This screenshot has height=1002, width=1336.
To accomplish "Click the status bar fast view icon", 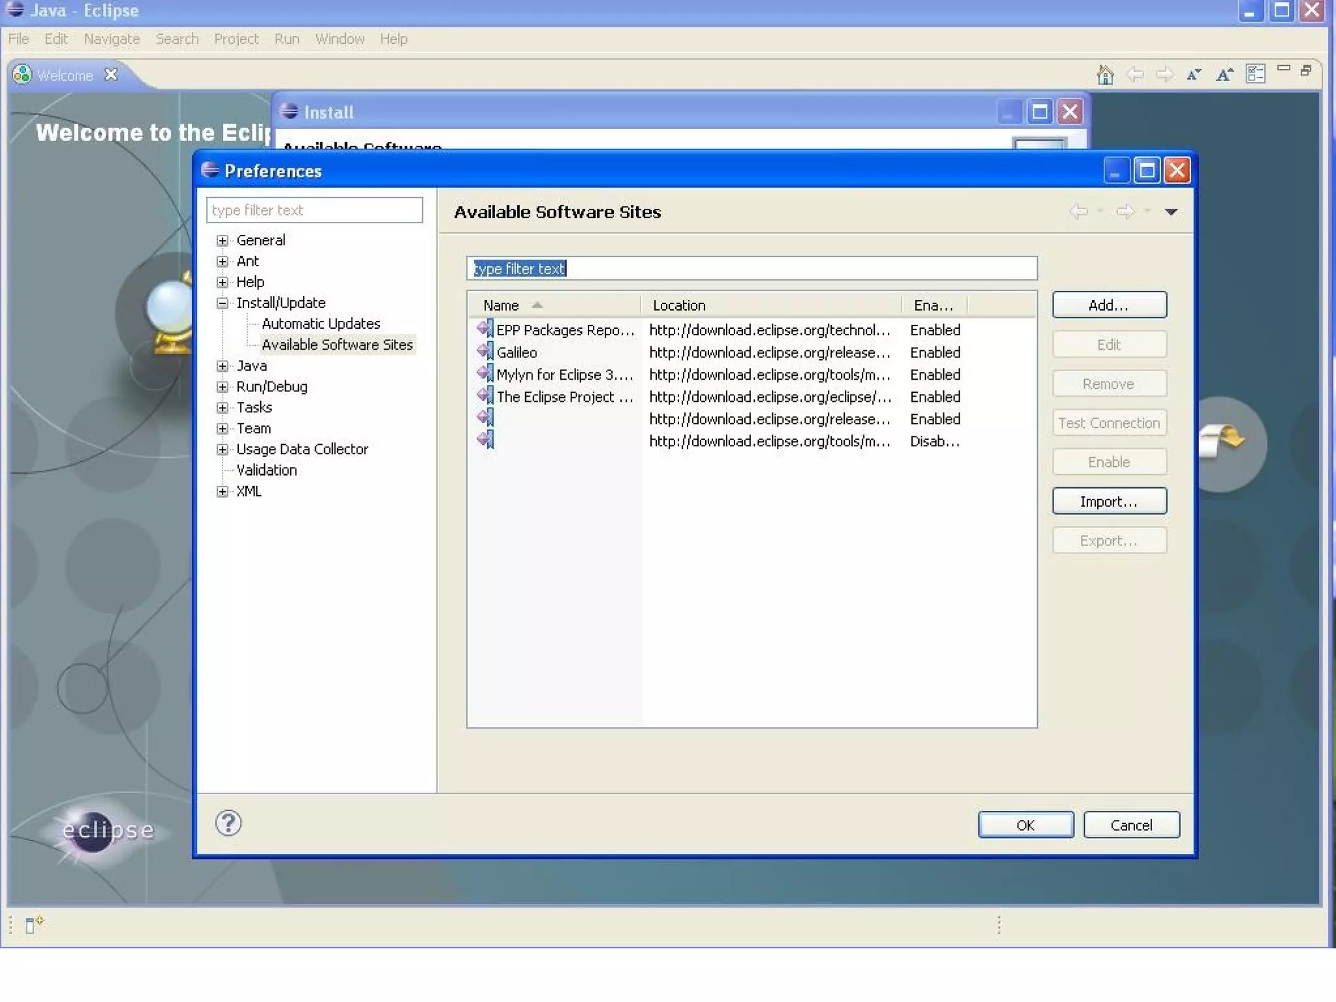I will tap(33, 924).
